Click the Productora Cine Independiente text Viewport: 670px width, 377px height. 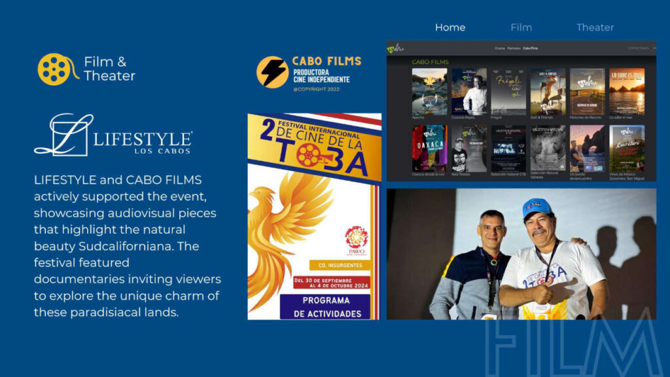[321, 76]
